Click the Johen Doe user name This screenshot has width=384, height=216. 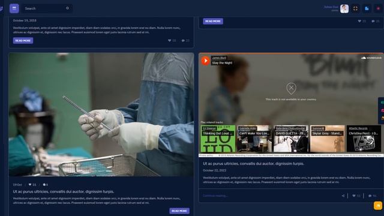(331, 7)
